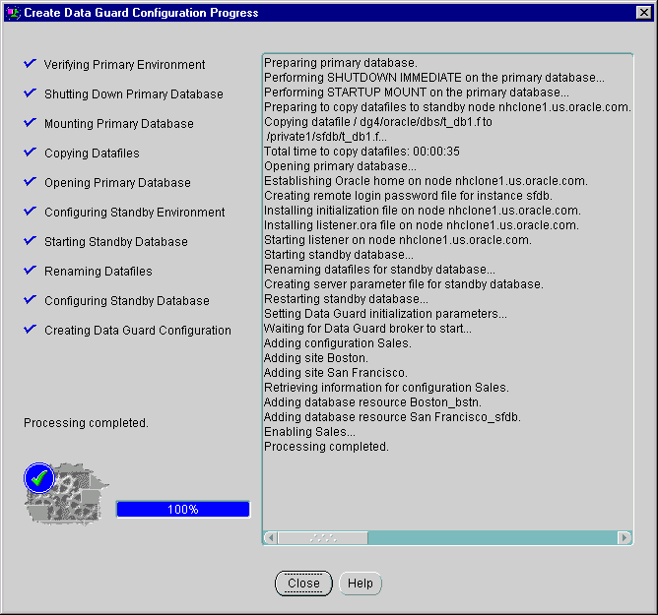Click log line Starting listener on node

point(397,240)
